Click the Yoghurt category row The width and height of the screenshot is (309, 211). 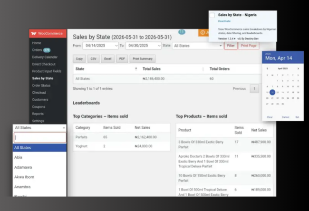tap(122, 146)
